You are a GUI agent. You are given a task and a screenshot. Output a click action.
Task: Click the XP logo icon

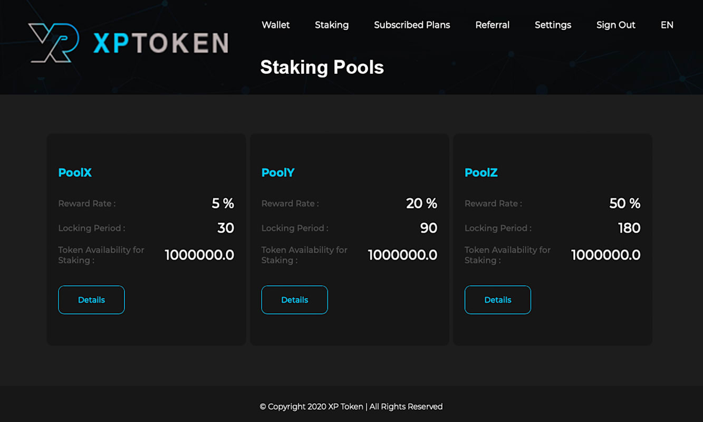54,43
